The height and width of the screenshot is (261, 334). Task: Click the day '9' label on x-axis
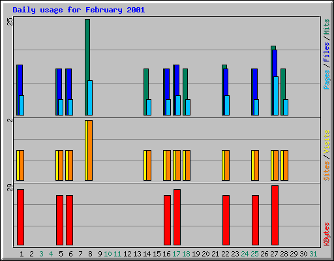pyautogui.click(x=100, y=254)
